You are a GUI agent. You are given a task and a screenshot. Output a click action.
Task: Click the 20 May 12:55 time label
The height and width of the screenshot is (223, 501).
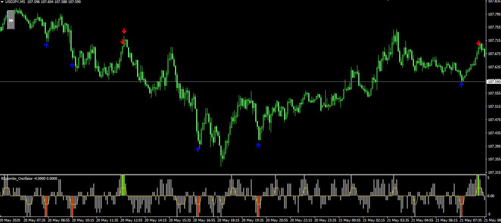tap(133, 220)
